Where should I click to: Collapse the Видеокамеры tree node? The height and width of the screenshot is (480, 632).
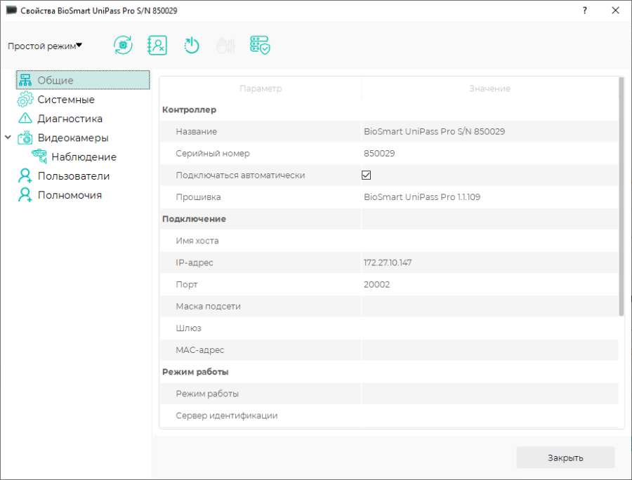point(8,138)
